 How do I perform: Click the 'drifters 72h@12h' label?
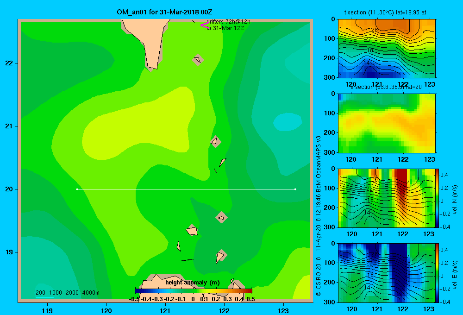pyautogui.click(x=228, y=22)
